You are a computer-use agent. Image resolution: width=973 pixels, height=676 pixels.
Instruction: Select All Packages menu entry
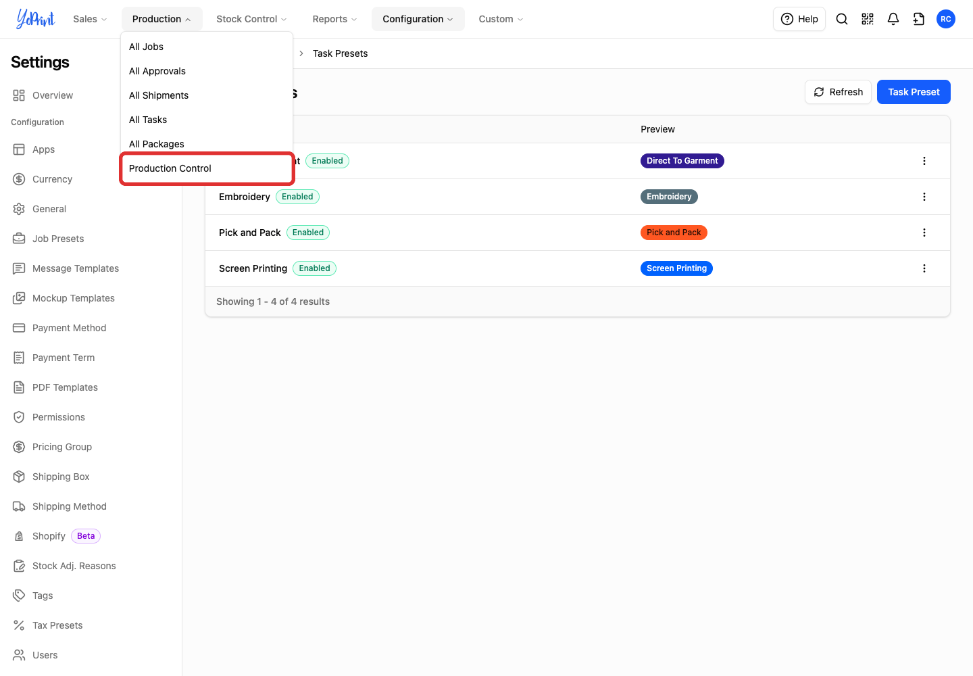tap(207, 144)
